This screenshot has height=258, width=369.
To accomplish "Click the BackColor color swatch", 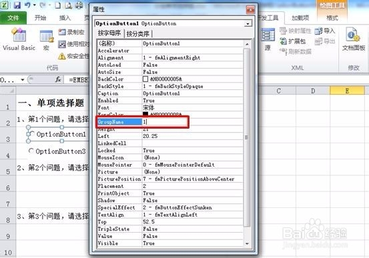I will (x=145, y=79).
